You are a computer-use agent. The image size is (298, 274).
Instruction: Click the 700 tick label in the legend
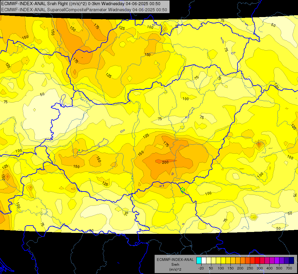(289, 268)
